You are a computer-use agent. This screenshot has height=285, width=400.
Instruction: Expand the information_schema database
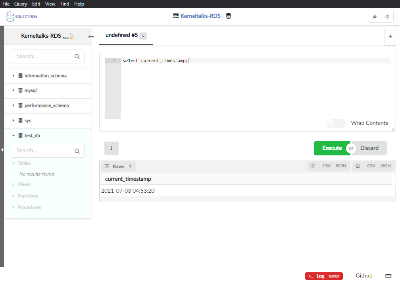click(x=13, y=76)
